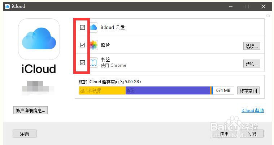Click the yellow 照片和视频 storage segment

click(x=102, y=91)
